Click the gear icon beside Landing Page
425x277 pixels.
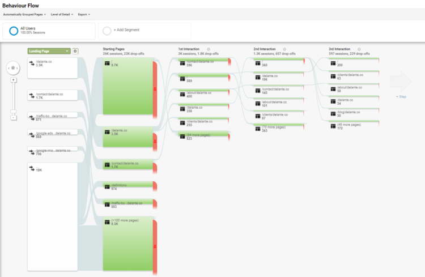point(75,51)
